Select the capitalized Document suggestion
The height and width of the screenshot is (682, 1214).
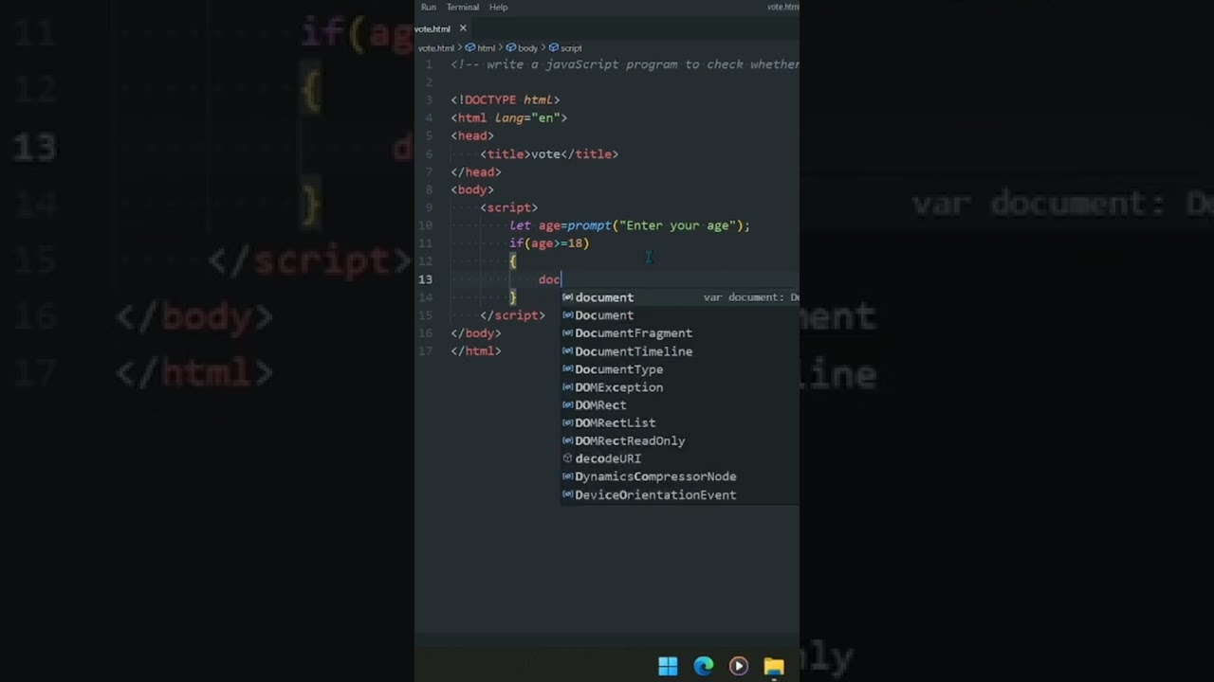point(680,315)
